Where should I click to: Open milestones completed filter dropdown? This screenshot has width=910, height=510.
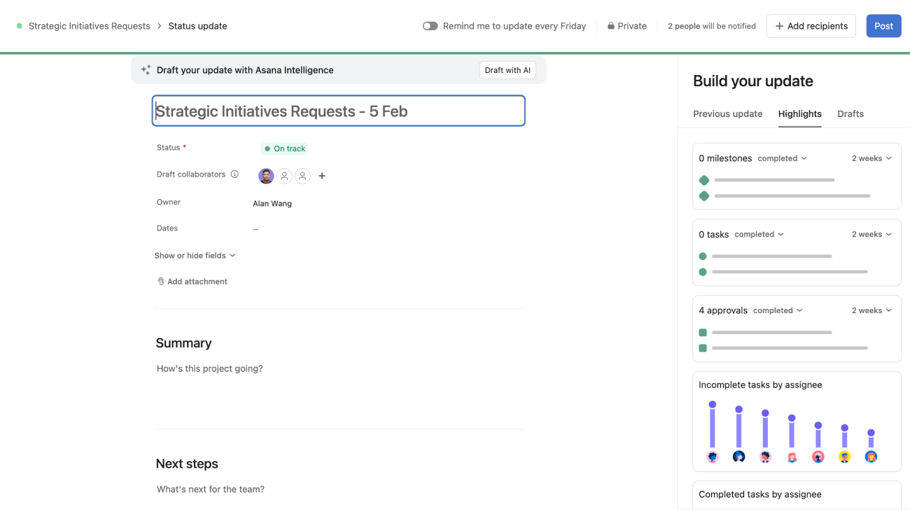pos(782,158)
